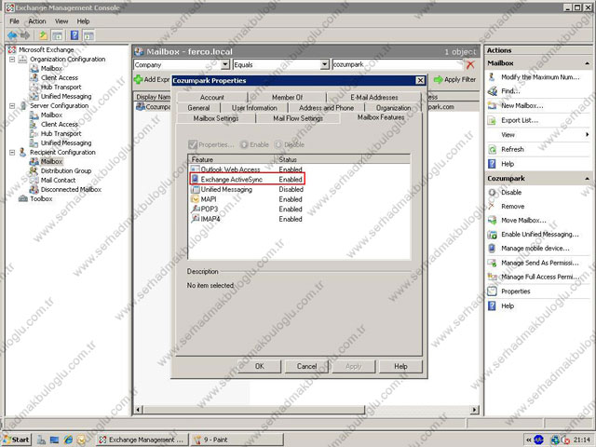This screenshot has width=596, height=447.
Task: Collapse the Organization Configuration node
Action: pyautogui.click(x=12, y=60)
